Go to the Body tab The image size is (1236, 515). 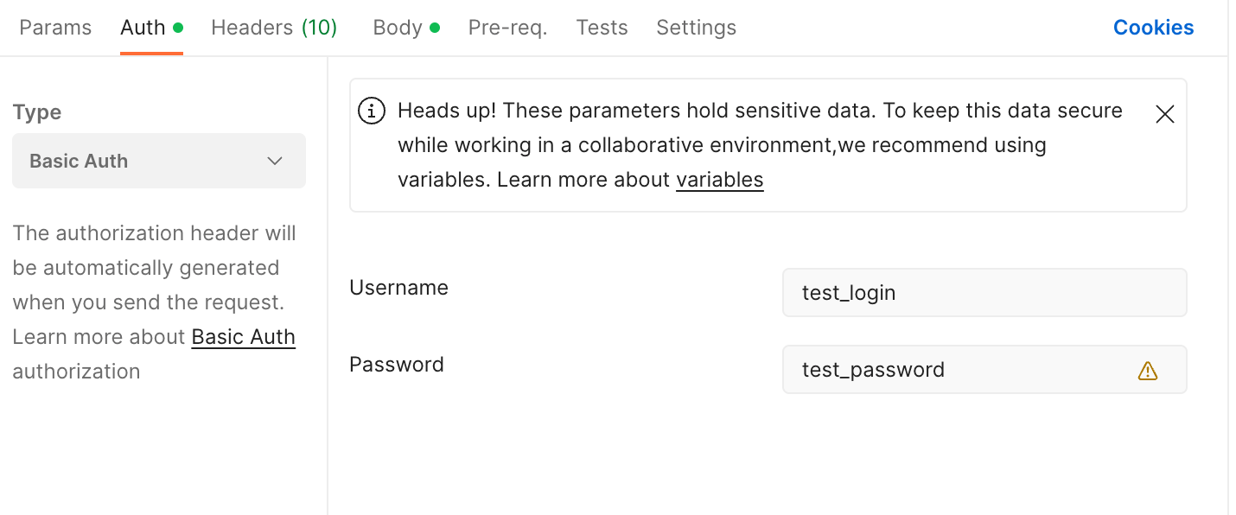398,28
